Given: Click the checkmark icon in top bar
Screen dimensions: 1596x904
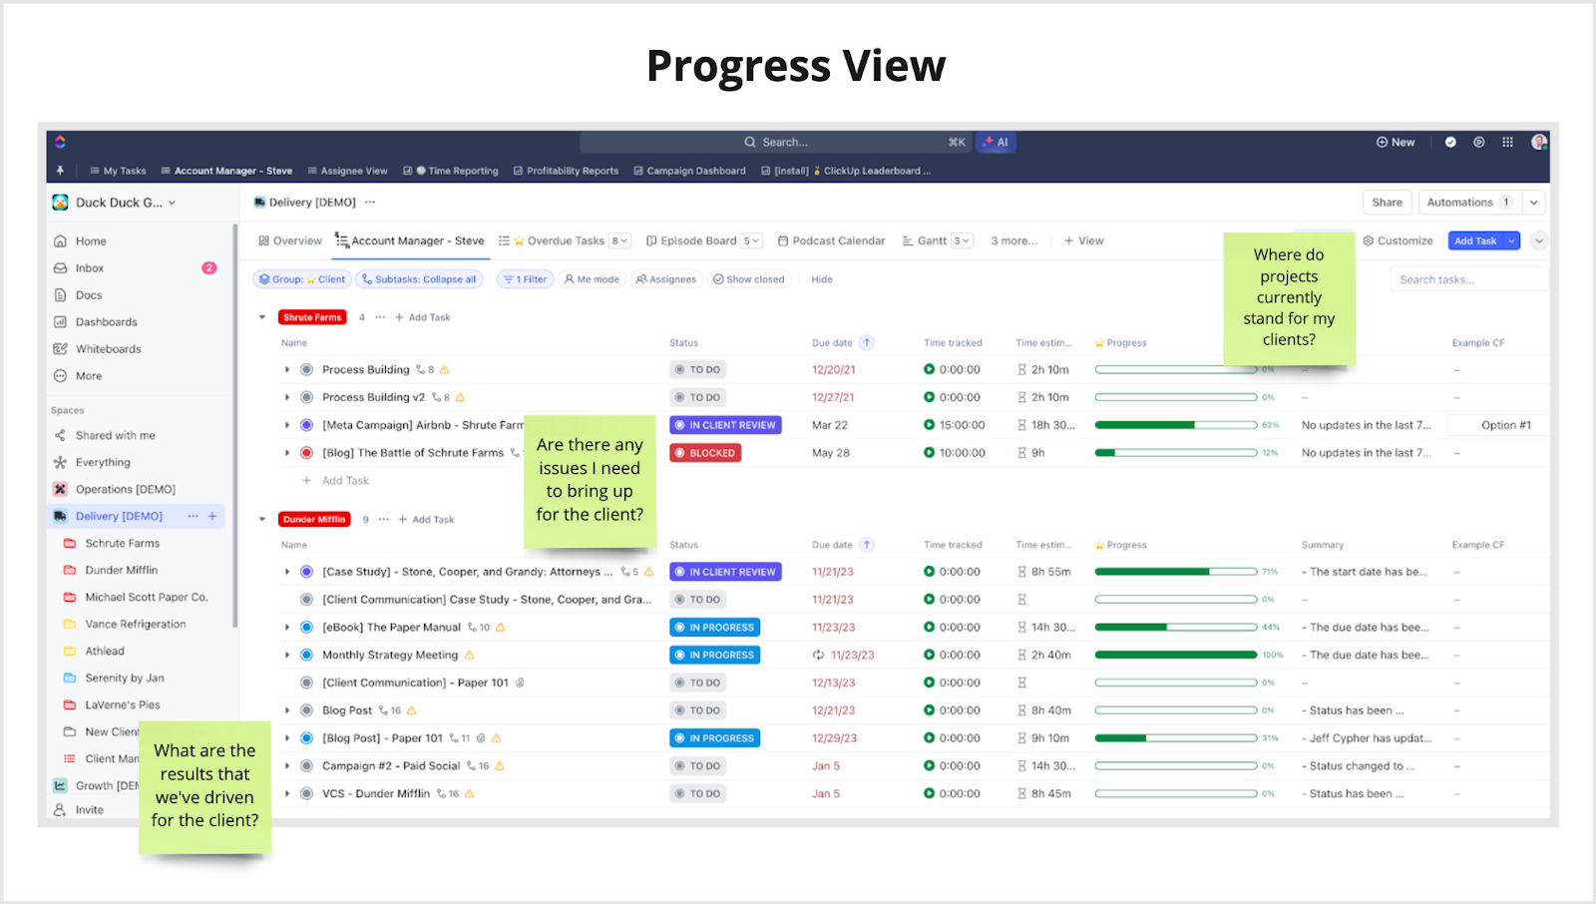Looking at the screenshot, I should coord(1450,142).
